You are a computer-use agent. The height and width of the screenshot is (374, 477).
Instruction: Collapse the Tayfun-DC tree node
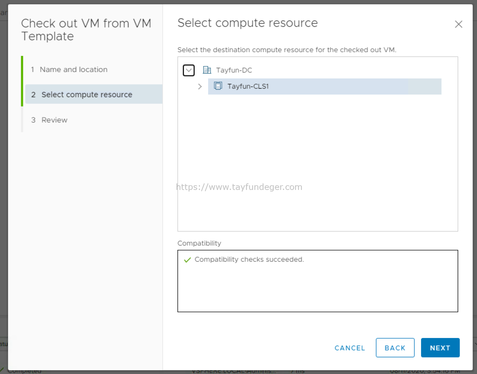point(189,70)
